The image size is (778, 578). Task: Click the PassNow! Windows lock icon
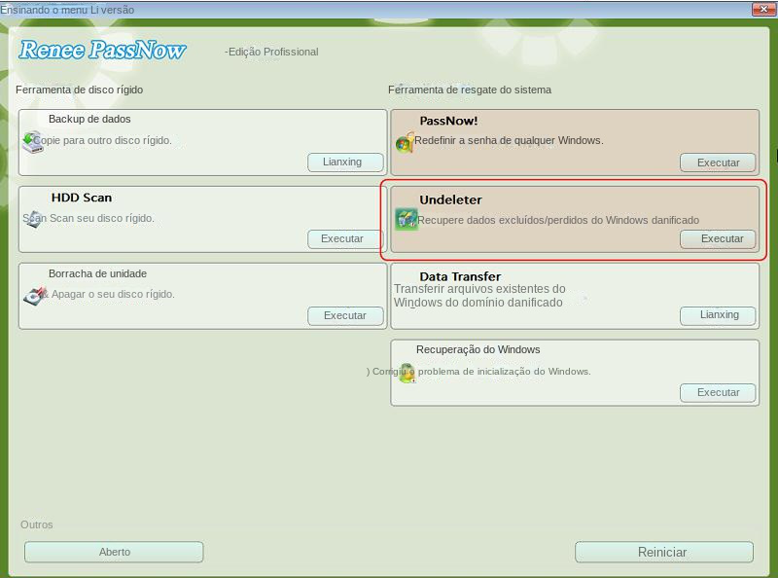click(x=405, y=143)
